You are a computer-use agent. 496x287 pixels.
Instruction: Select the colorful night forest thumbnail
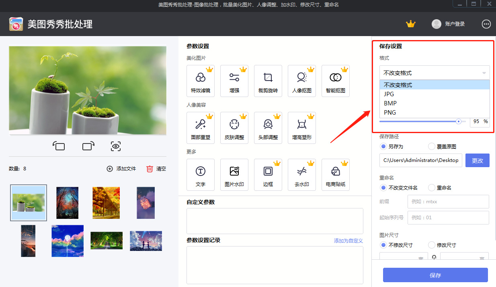click(x=67, y=203)
